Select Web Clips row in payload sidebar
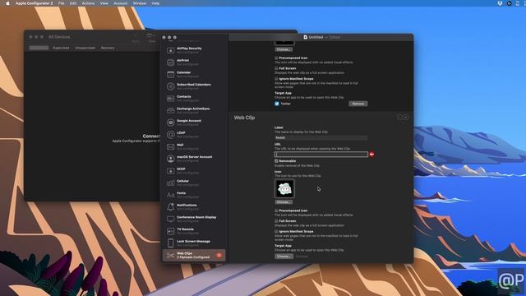This screenshot has width=526, height=296. point(194,256)
